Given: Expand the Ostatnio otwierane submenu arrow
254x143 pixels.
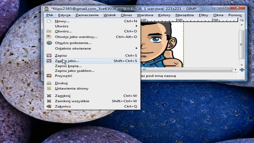Looking at the screenshot, I should pyautogui.click(x=137, y=48).
